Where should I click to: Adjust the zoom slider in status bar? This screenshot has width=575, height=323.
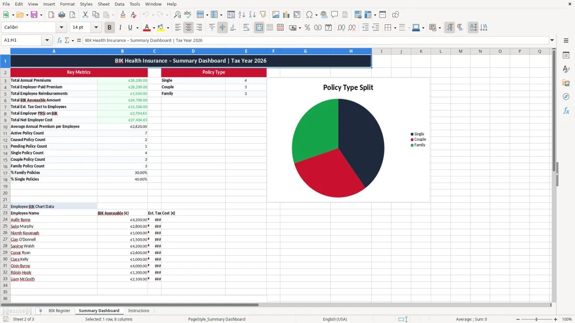[537, 319]
